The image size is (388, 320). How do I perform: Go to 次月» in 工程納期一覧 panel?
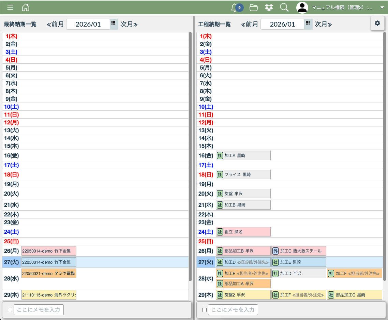click(x=323, y=24)
